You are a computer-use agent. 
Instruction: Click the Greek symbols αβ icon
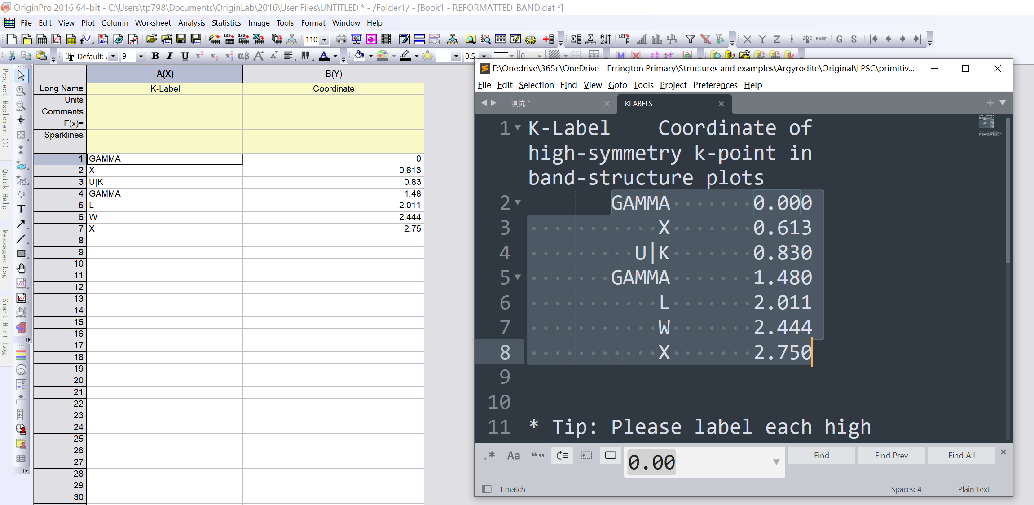(x=243, y=56)
